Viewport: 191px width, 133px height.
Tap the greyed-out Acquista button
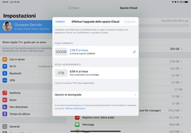coord(130,22)
